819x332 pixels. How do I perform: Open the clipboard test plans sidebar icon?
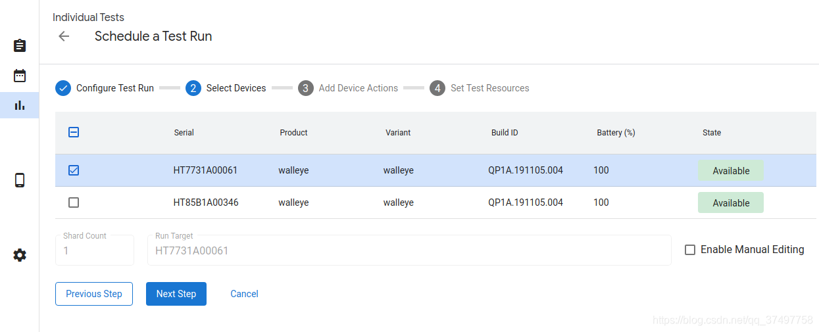[20, 45]
